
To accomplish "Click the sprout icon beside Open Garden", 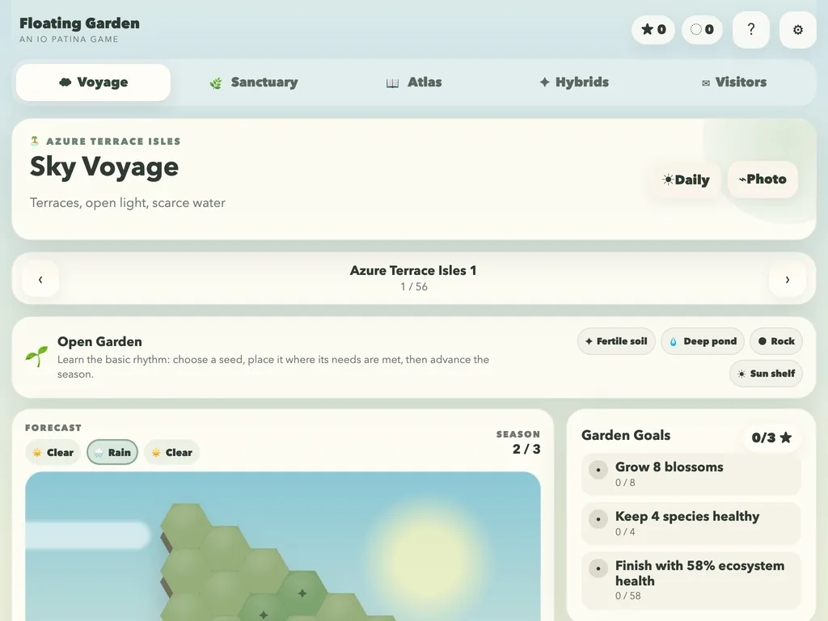I will [x=36, y=357].
